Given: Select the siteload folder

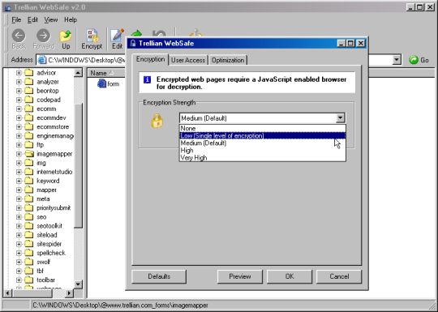Looking at the screenshot, I should (47, 235).
